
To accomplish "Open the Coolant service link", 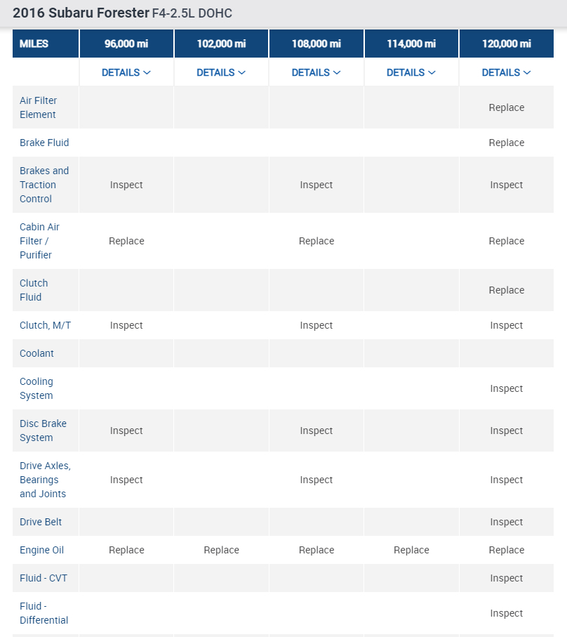I will (x=36, y=353).
